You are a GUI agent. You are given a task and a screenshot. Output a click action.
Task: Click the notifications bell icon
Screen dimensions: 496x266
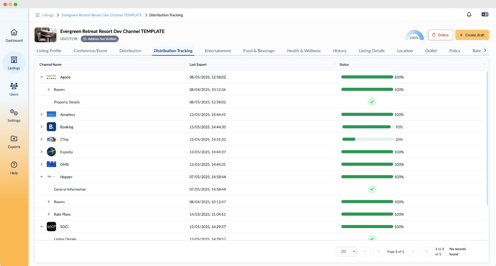(x=469, y=15)
